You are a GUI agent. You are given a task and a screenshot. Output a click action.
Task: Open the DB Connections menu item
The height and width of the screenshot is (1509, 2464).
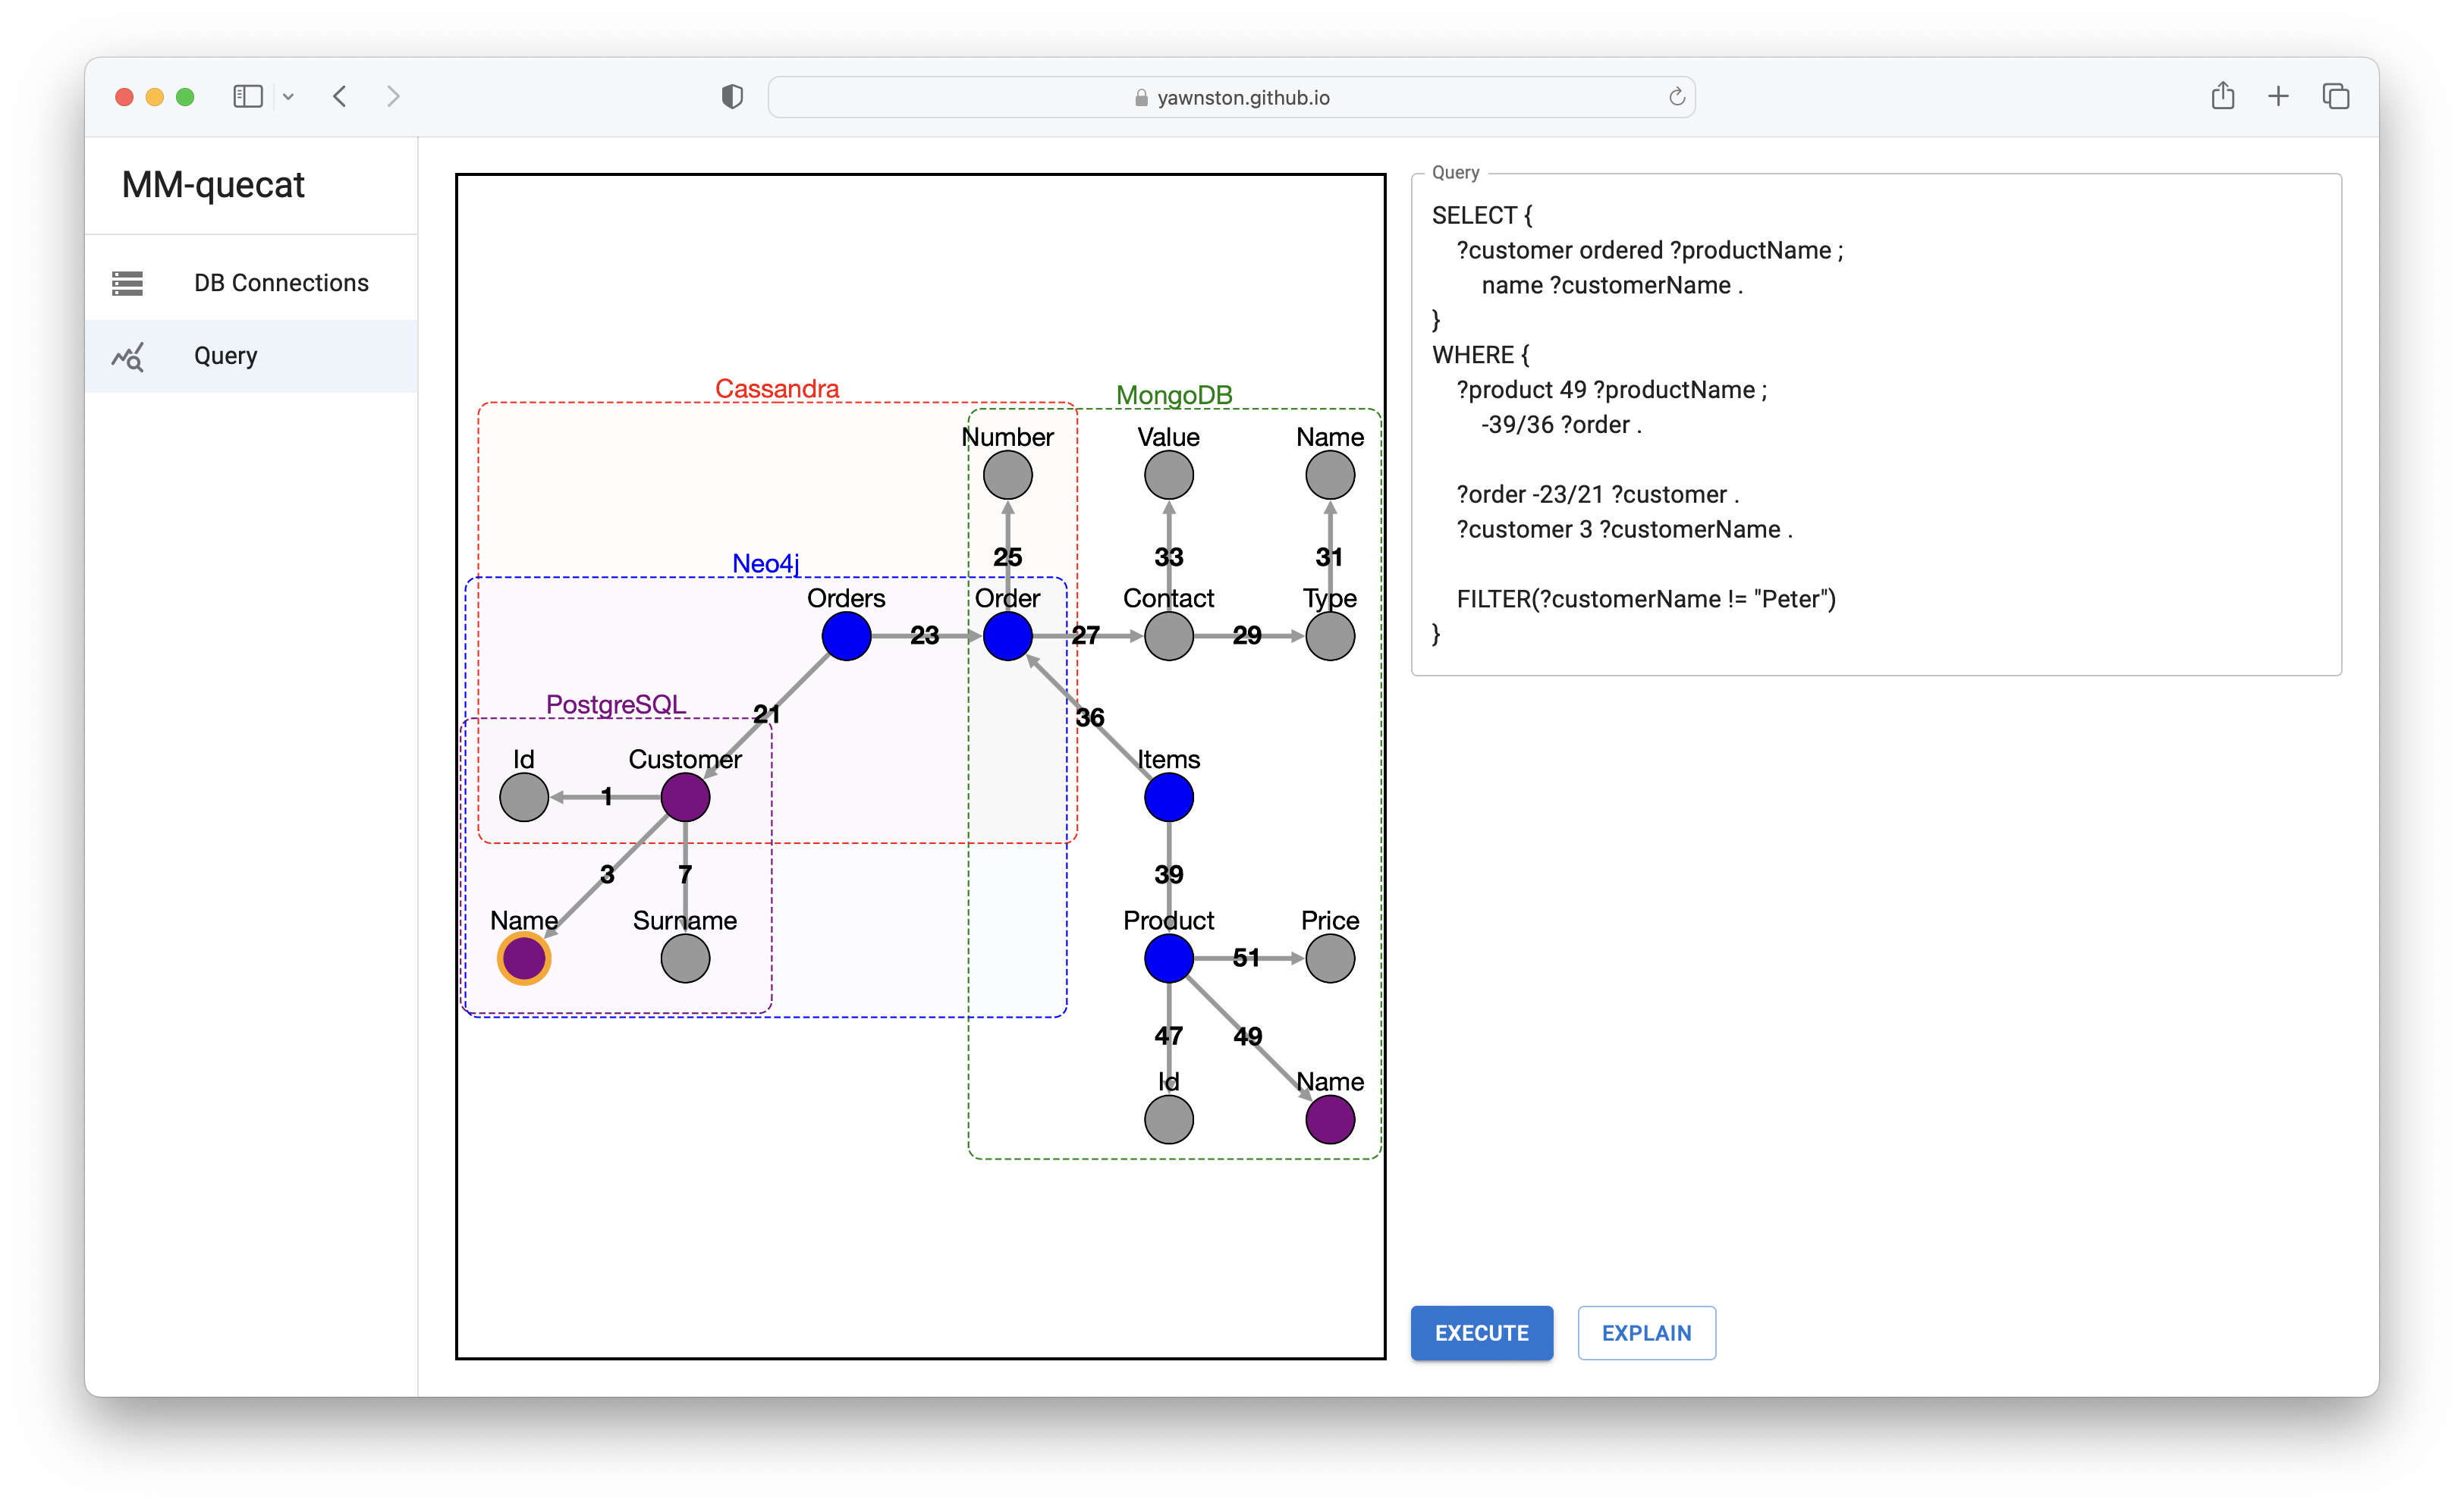(x=251, y=283)
